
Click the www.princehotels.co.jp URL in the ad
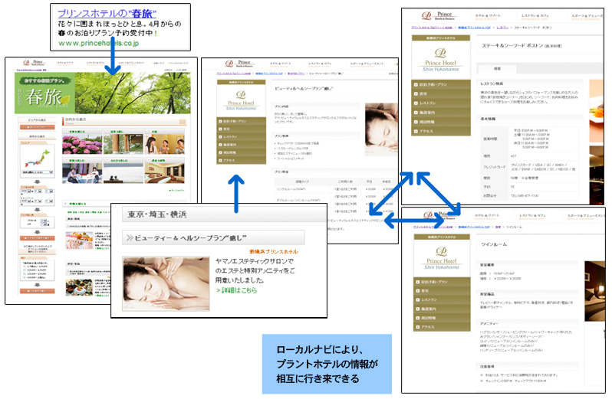[98, 43]
